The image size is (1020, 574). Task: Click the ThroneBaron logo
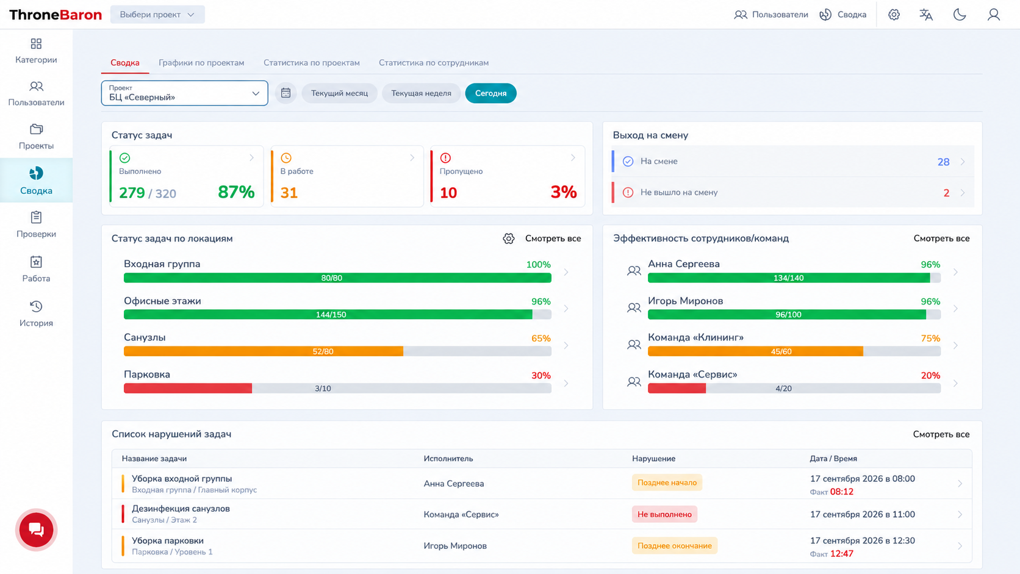pos(56,15)
